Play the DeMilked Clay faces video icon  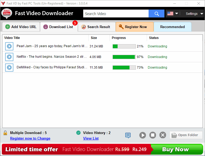coord(9,68)
